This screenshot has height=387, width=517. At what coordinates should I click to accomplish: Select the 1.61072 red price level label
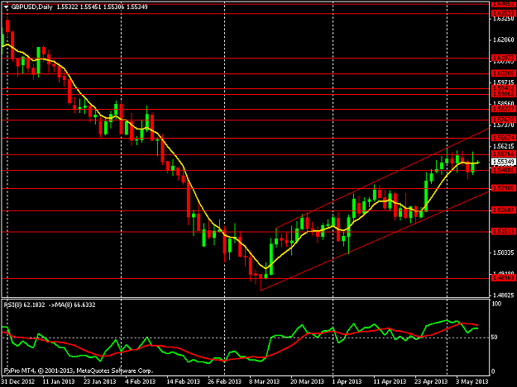coord(503,59)
